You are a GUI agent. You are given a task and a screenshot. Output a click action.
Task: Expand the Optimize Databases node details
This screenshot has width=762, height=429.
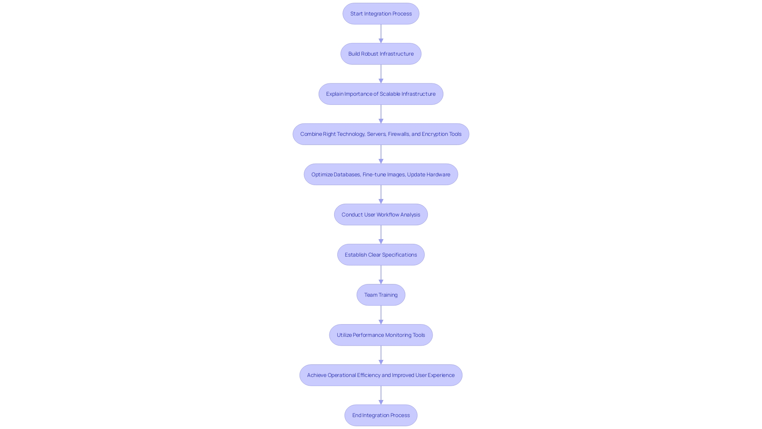(381, 174)
